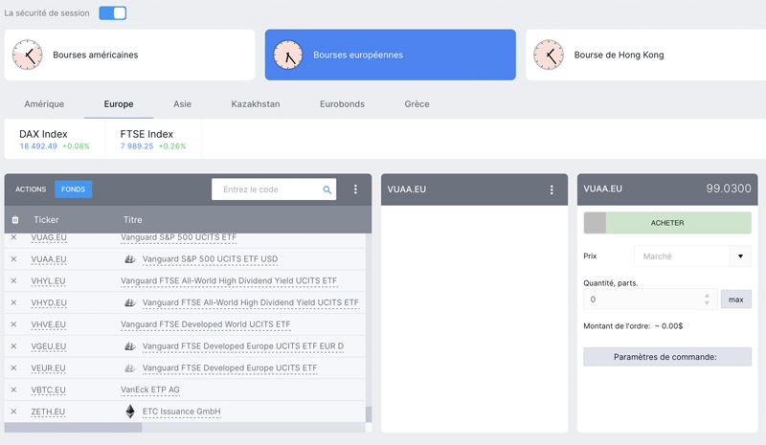
Task: Expand Paramètres de commande section
Action: point(667,357)
